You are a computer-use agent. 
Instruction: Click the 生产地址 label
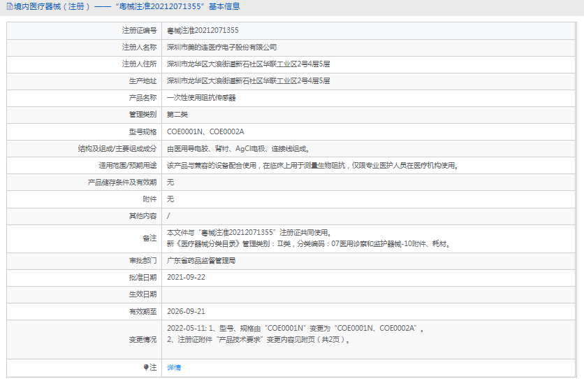(x=143, y=81)
